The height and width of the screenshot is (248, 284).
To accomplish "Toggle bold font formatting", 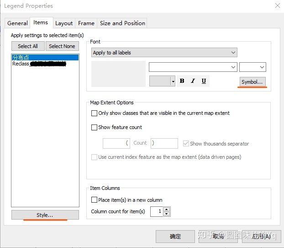I will coord(182,81).
